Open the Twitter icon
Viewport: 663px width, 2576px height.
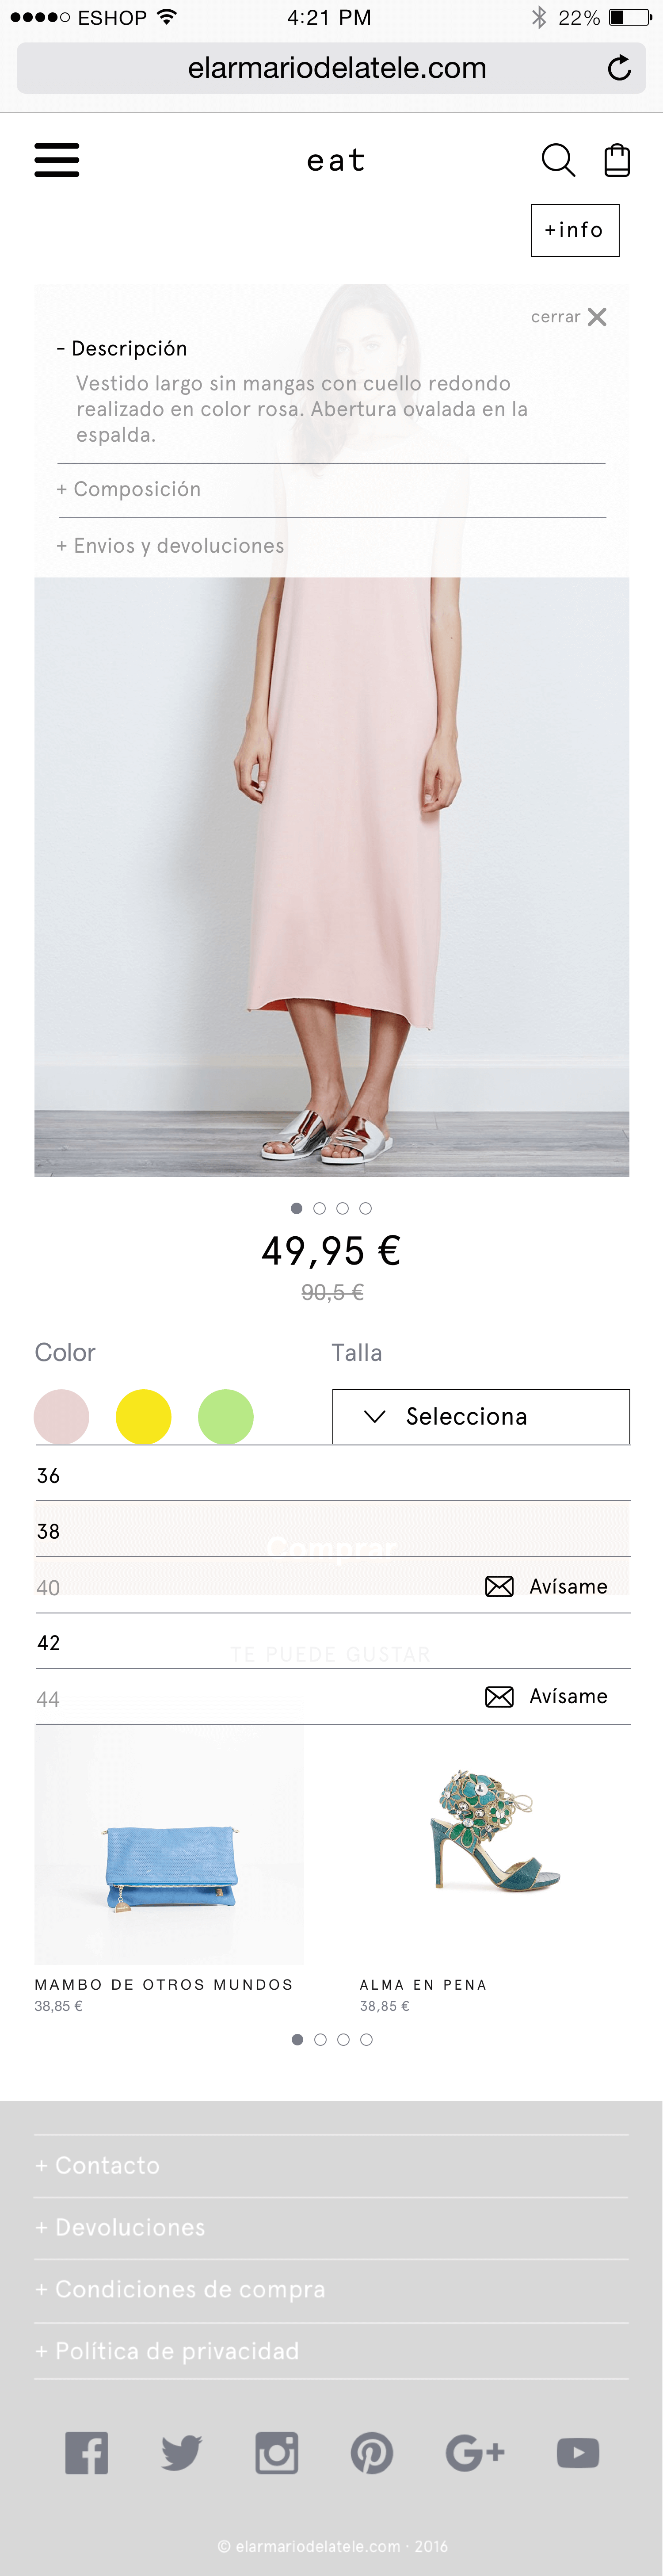pyautogui.click(x=181, y=2453)
